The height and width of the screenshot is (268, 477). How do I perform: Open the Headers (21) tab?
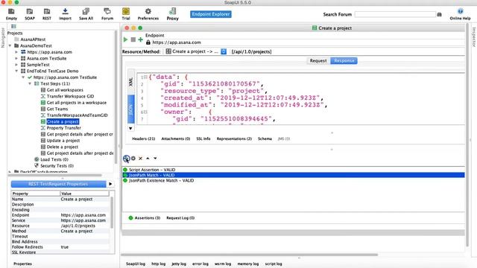coord(144,138)
